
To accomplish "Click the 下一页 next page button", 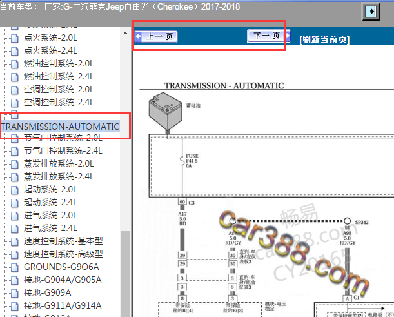I will click(x=269, y=36).
